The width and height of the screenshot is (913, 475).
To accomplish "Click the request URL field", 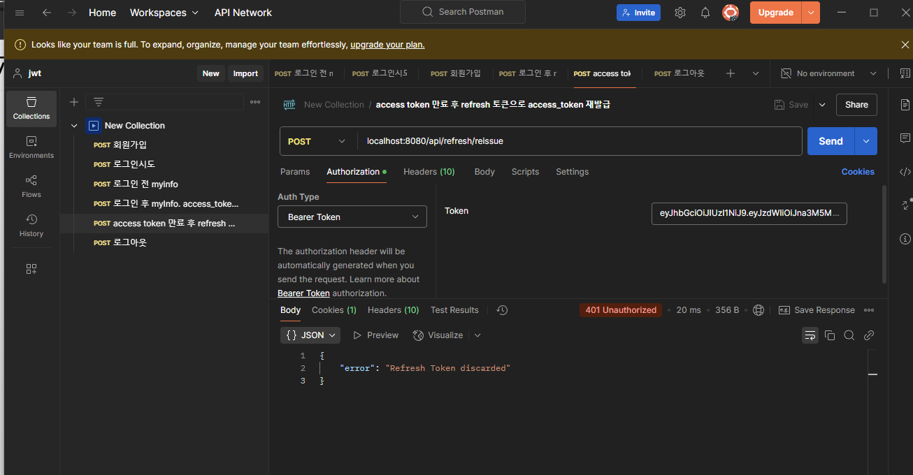I will (580, 141).
